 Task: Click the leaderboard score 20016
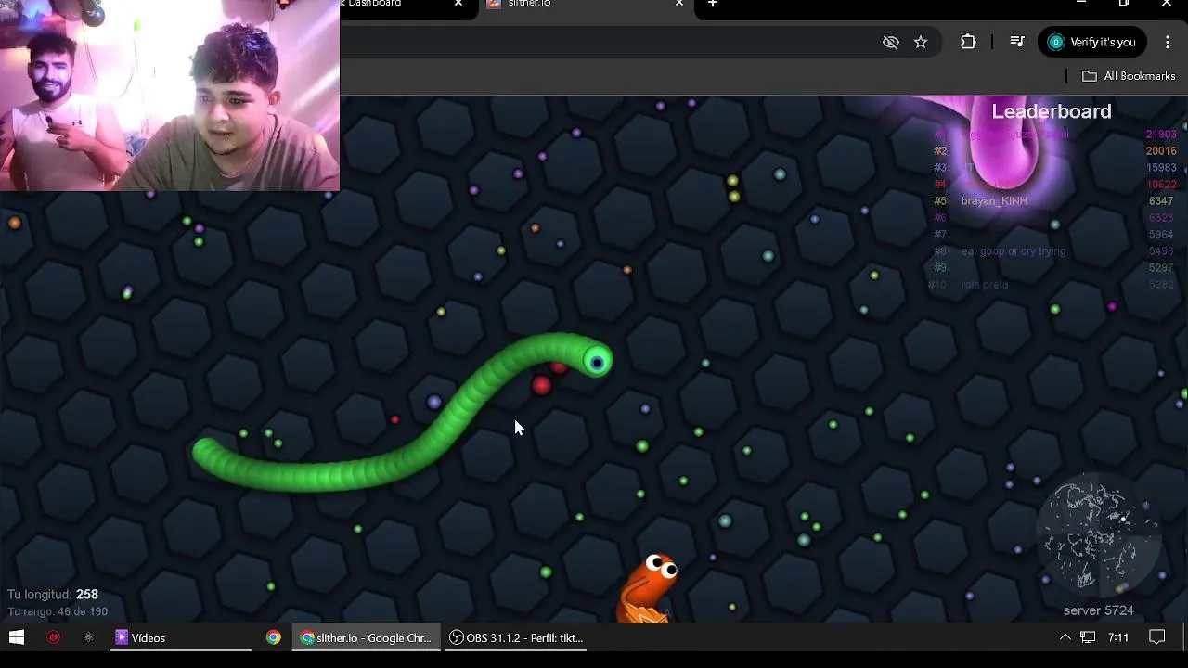click(x=1161, y=151)
